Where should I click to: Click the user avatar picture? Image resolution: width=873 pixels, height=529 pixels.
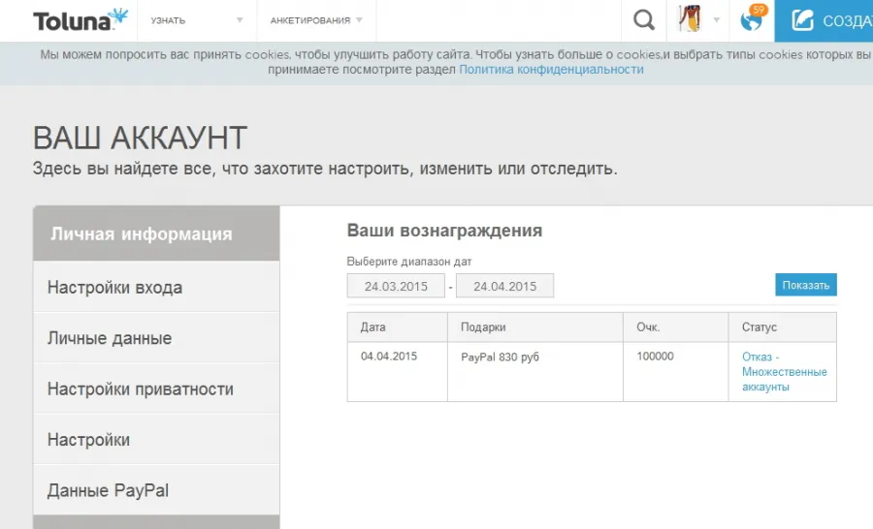point(690,18)
